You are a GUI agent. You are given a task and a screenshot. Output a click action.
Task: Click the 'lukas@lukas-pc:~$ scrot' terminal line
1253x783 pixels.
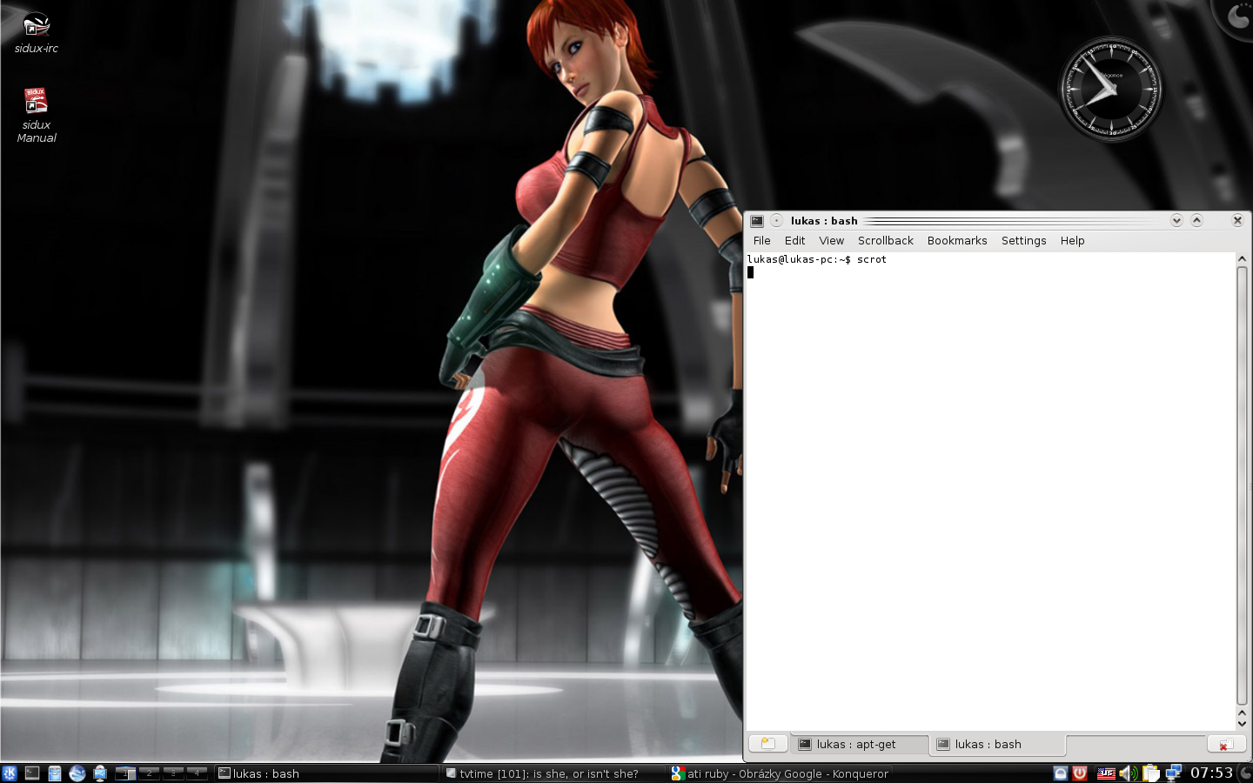click(x=817, y=259)
